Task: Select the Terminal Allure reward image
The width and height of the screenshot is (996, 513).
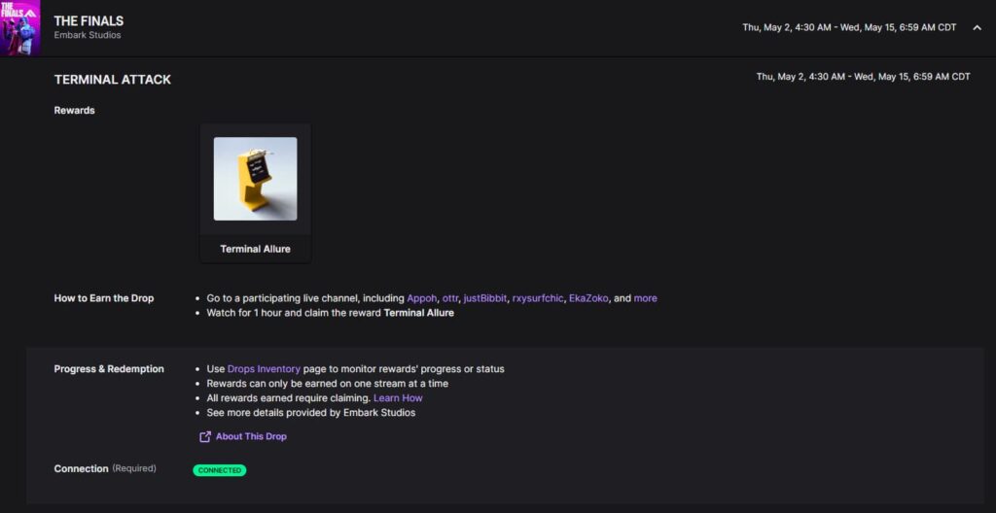Action: 256,179
